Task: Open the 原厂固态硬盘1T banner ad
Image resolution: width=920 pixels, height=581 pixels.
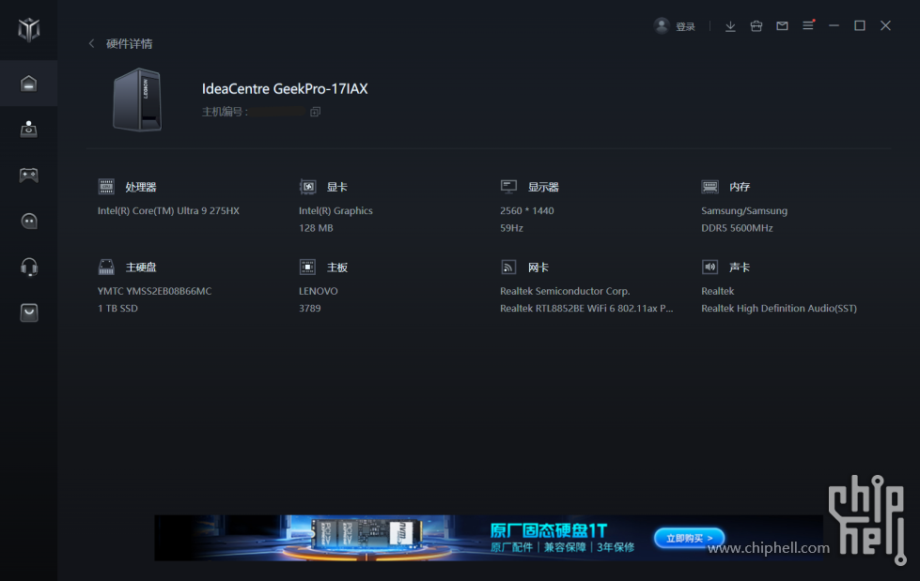Action: point(488,538)
